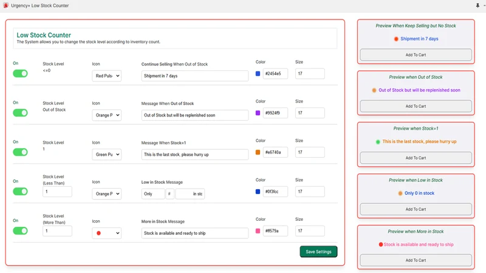Click the #e6740a color code field
The width and height of the screenshot is (486, 273).
pyautogui.click(x=275, y=152)
